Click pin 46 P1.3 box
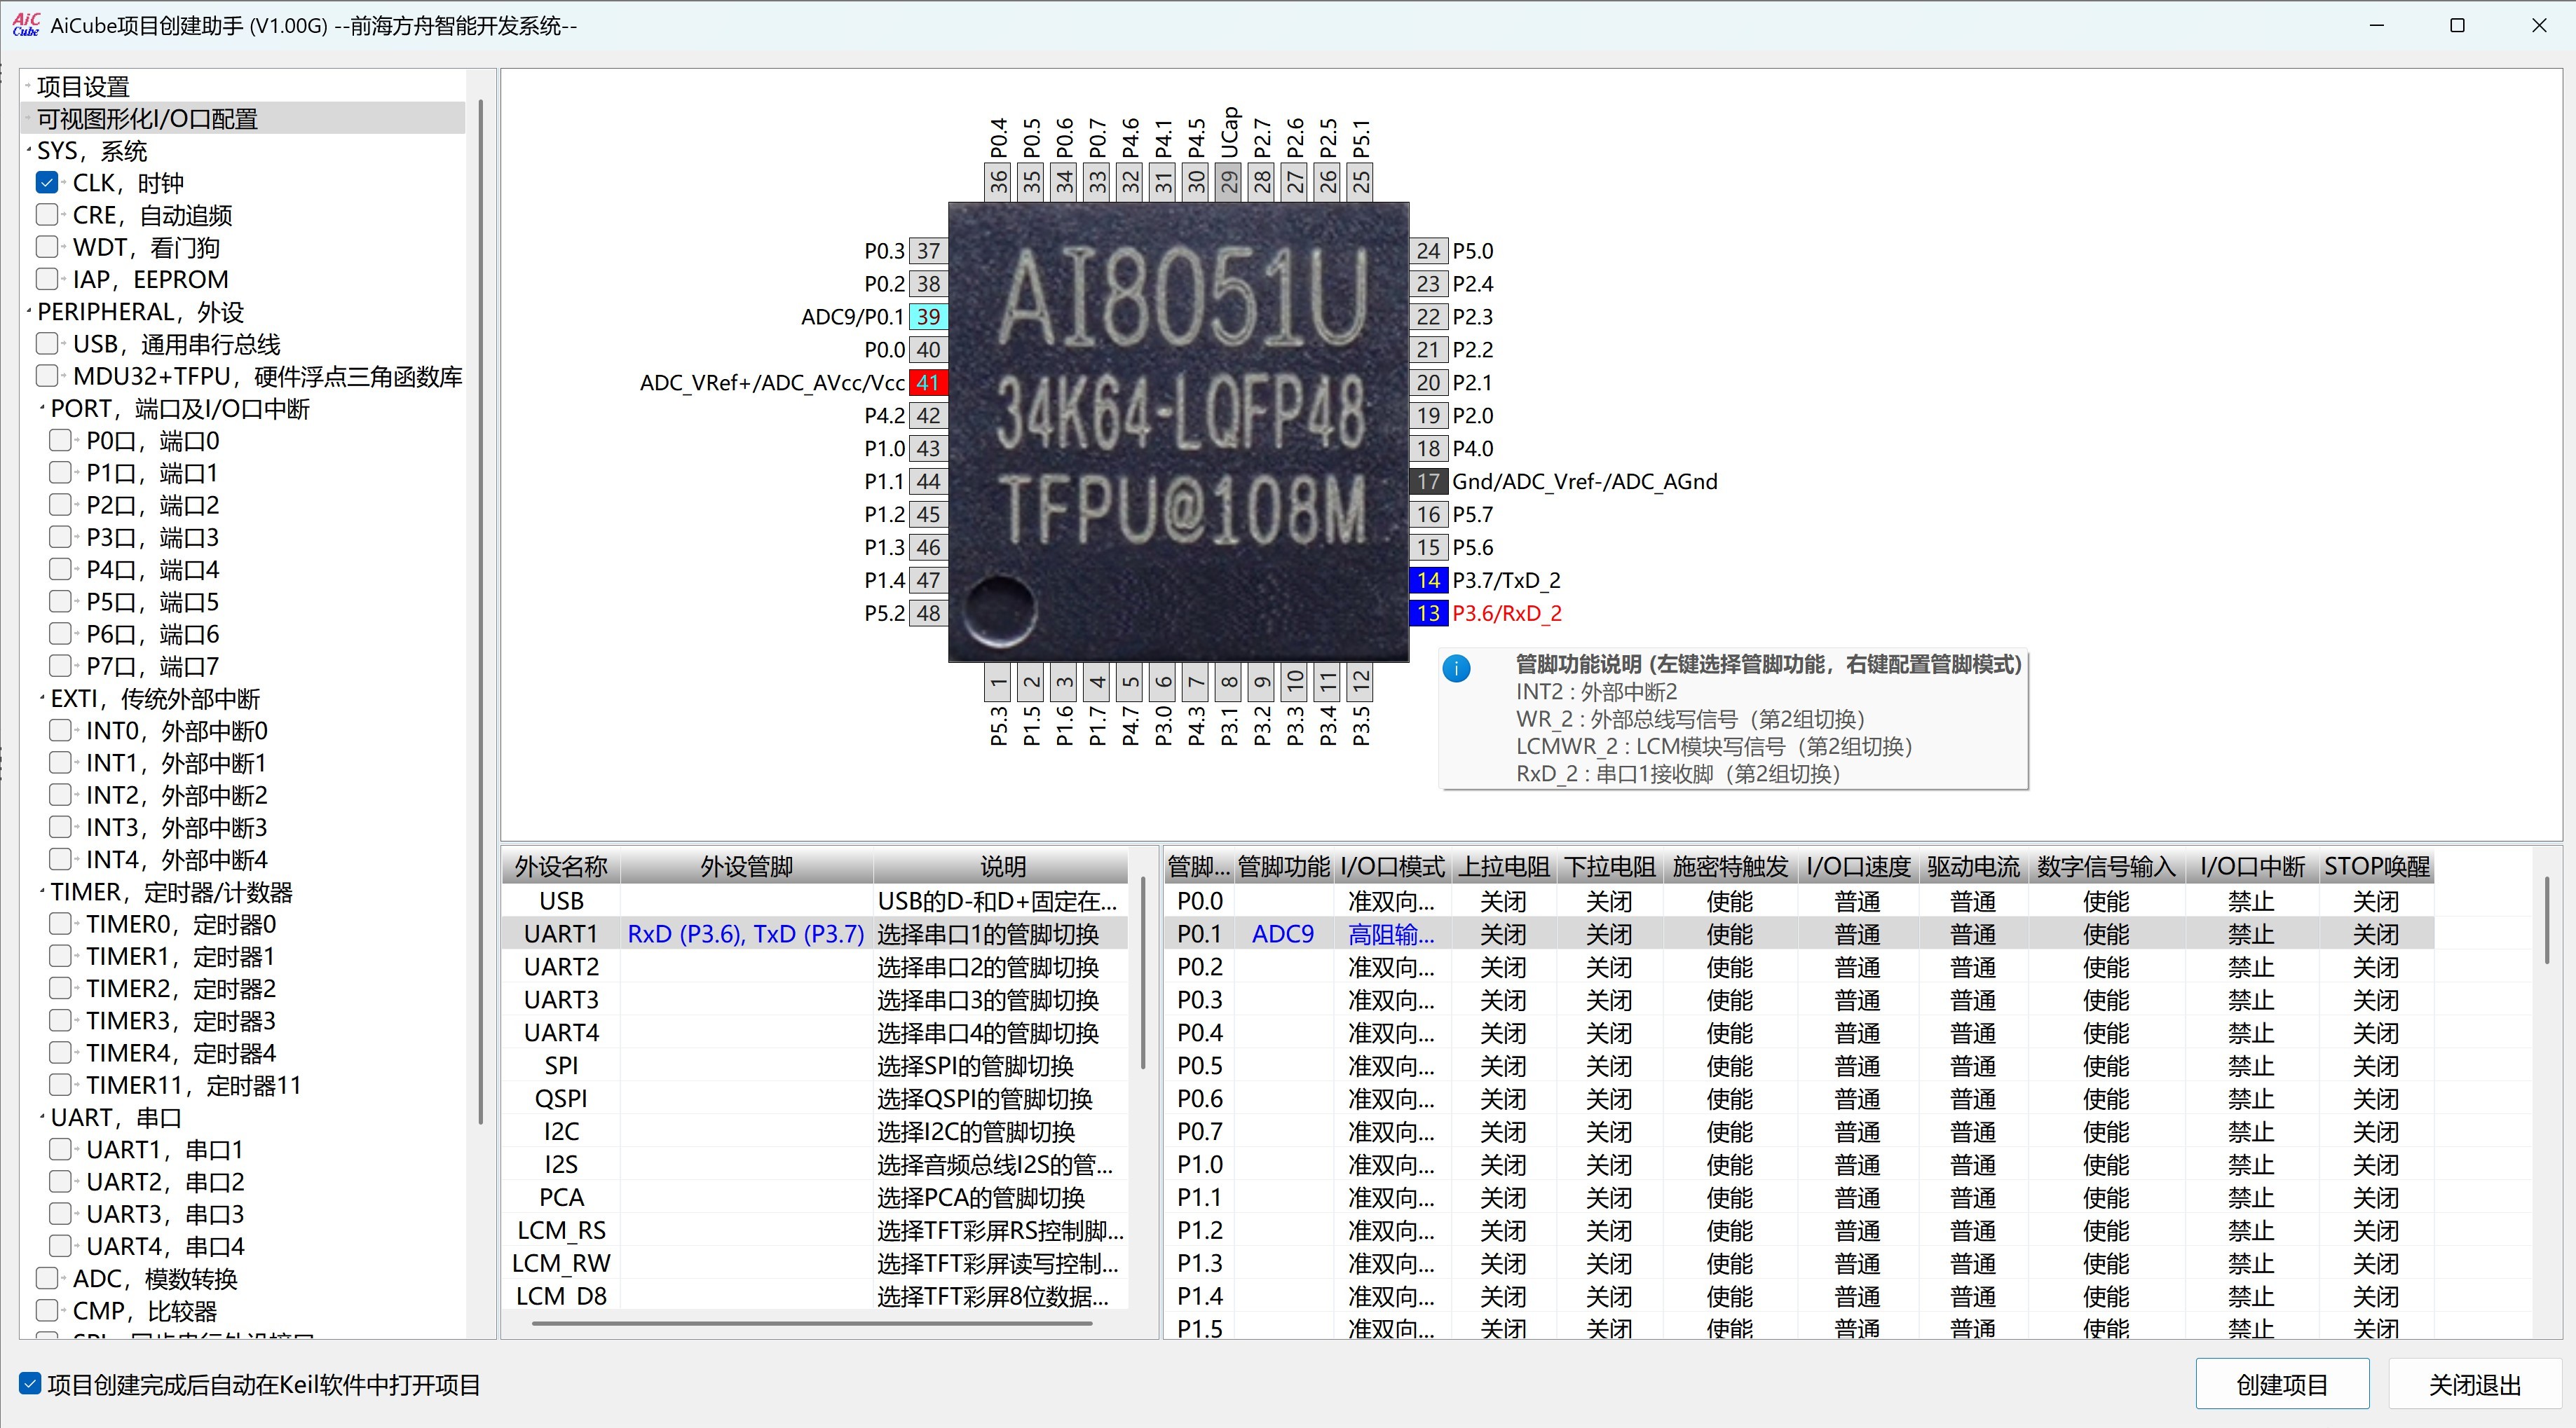Screen dimensions: 2576x1428 [928, 548]
